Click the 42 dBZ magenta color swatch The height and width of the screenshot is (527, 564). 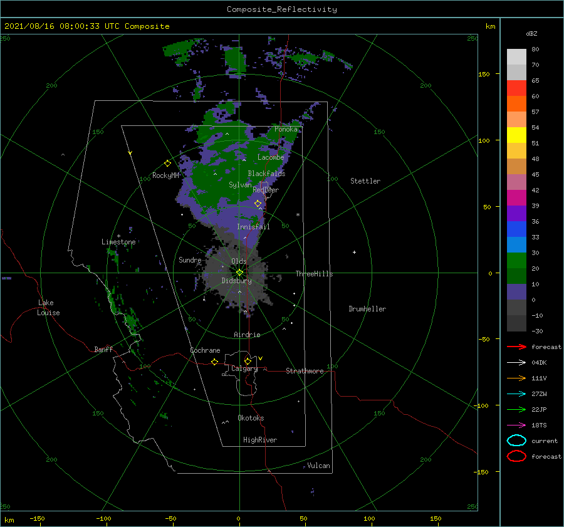516,197
